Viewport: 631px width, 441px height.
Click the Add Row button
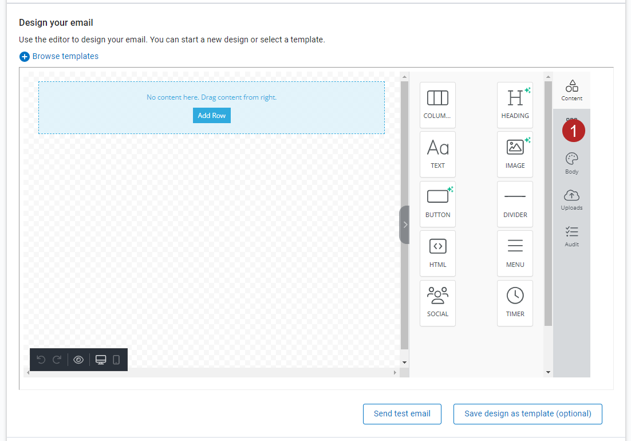pos(211,116)
